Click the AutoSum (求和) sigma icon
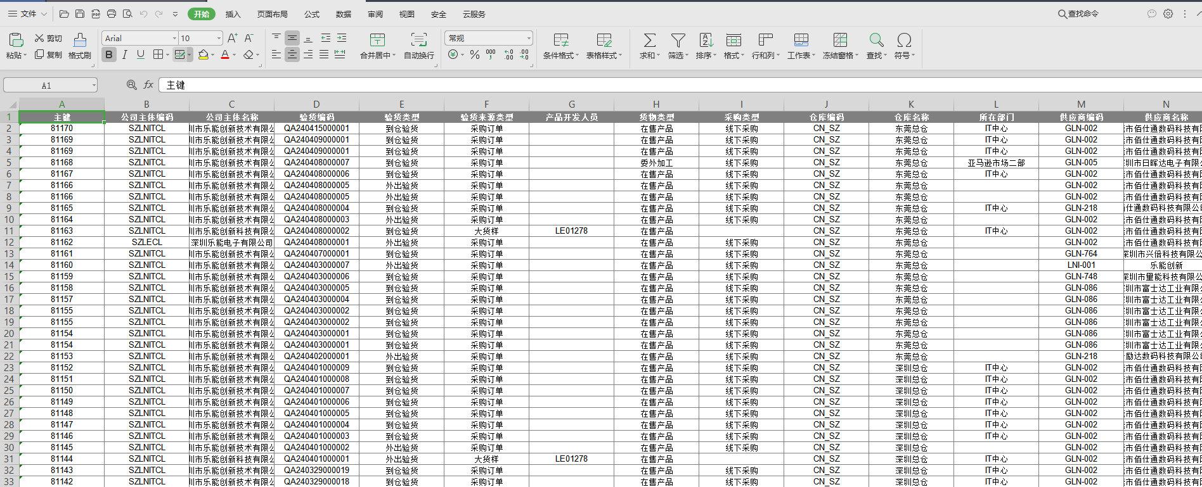Screen dimensions: 1202x487 pyautogui.click(x=649, y=41)
